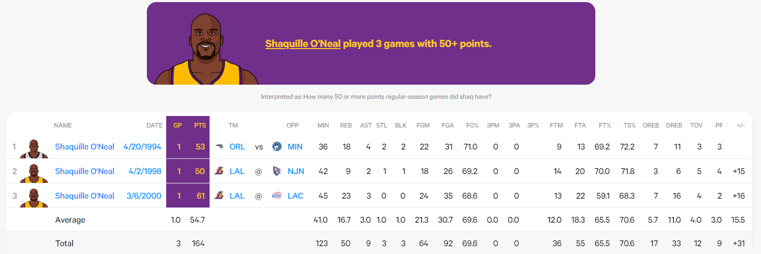This screenshot has width=761, height=254.
Task: Open the Shaquille O'Neal link in banner
Action: coord(303,44)
